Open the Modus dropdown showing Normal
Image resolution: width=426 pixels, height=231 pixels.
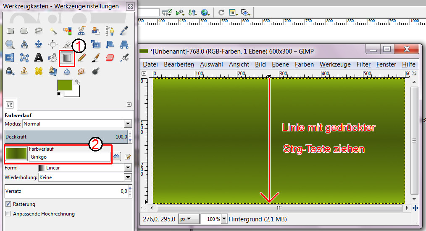coord(77,124)
